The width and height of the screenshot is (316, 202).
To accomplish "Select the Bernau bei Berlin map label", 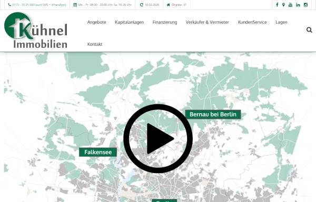I will 213,114.
